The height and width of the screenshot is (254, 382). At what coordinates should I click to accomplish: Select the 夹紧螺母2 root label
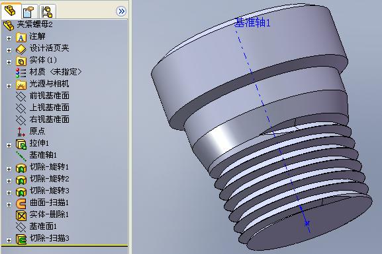coord(34,24)
